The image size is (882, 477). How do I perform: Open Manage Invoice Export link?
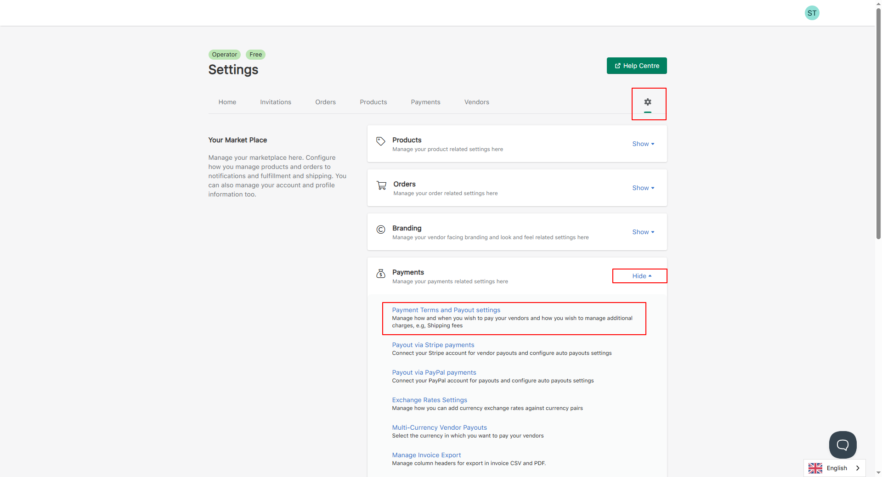click(426, 455)
